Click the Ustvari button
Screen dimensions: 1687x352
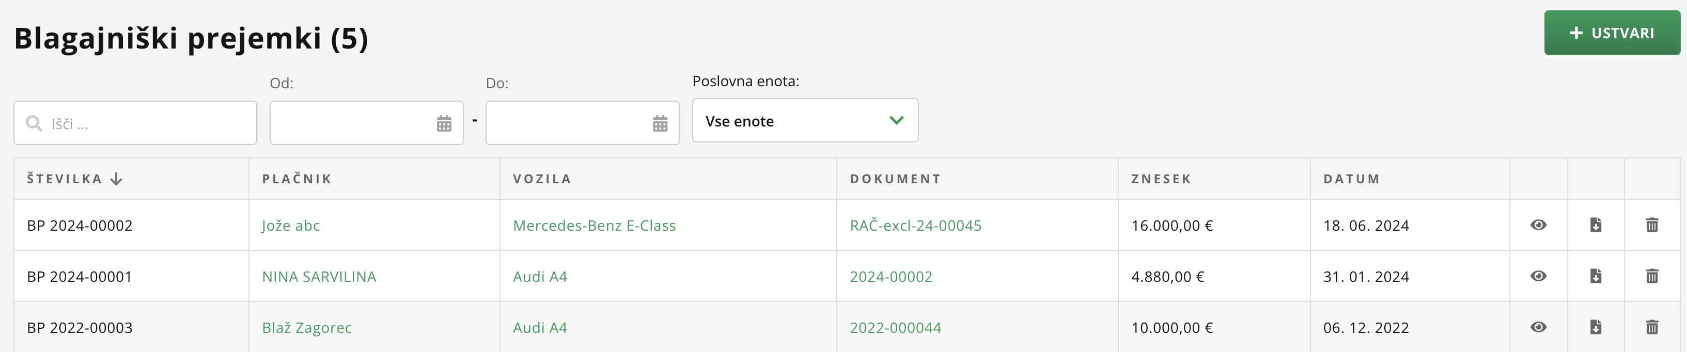tap(1612, 33)
